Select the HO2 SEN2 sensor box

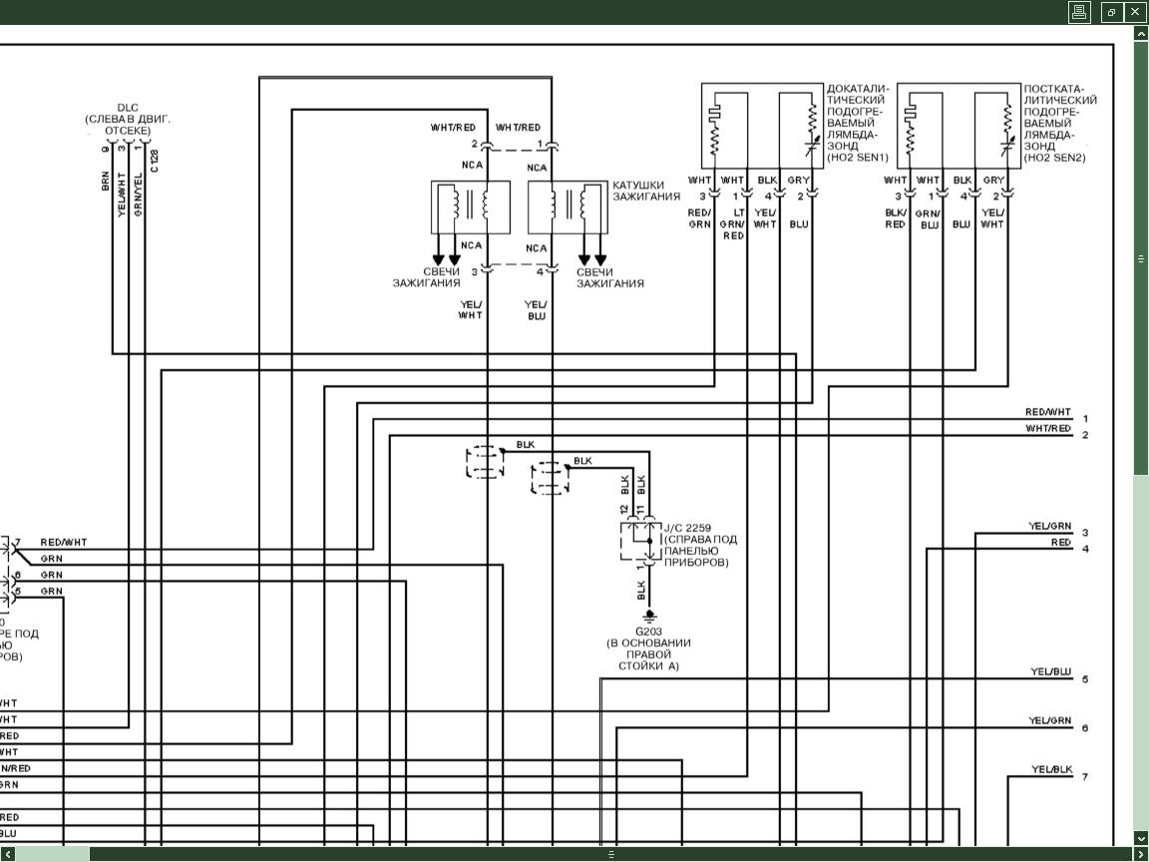tap(958, 126)
